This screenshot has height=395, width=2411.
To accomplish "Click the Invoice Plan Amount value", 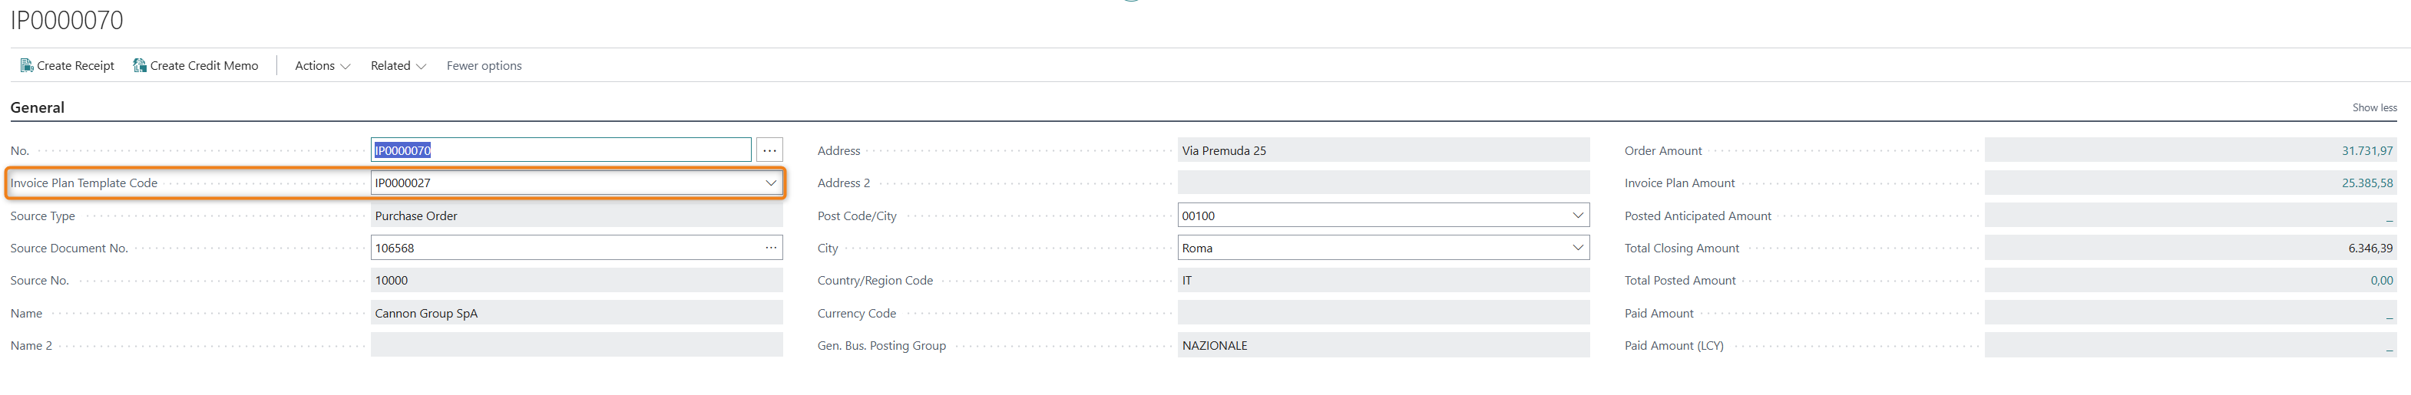I will [x=2189, y=183].
